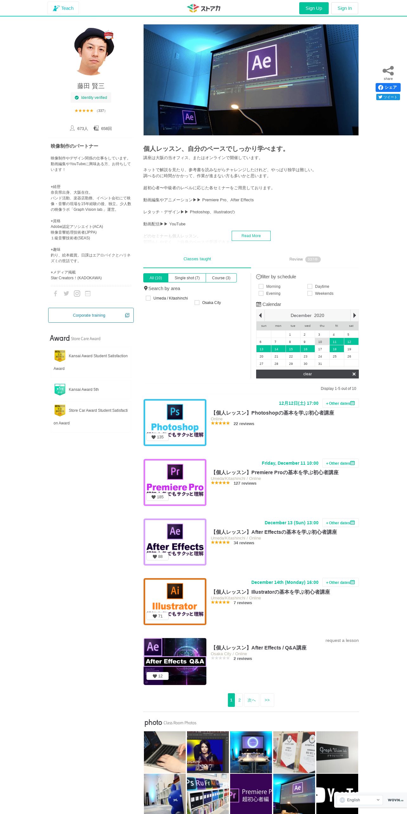Click the Sign In button
The image size is (407, 814).
[x=345, y=8]
